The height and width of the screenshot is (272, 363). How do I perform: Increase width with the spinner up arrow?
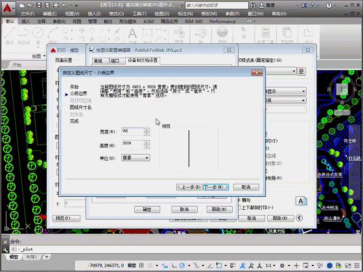point(146,130)
